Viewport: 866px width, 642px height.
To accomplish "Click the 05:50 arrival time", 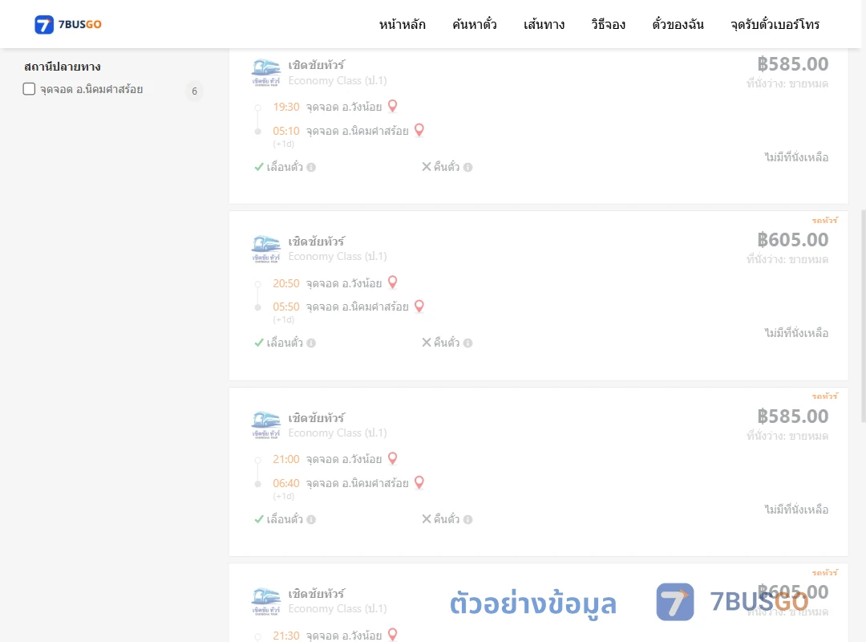I will (286, 307).
